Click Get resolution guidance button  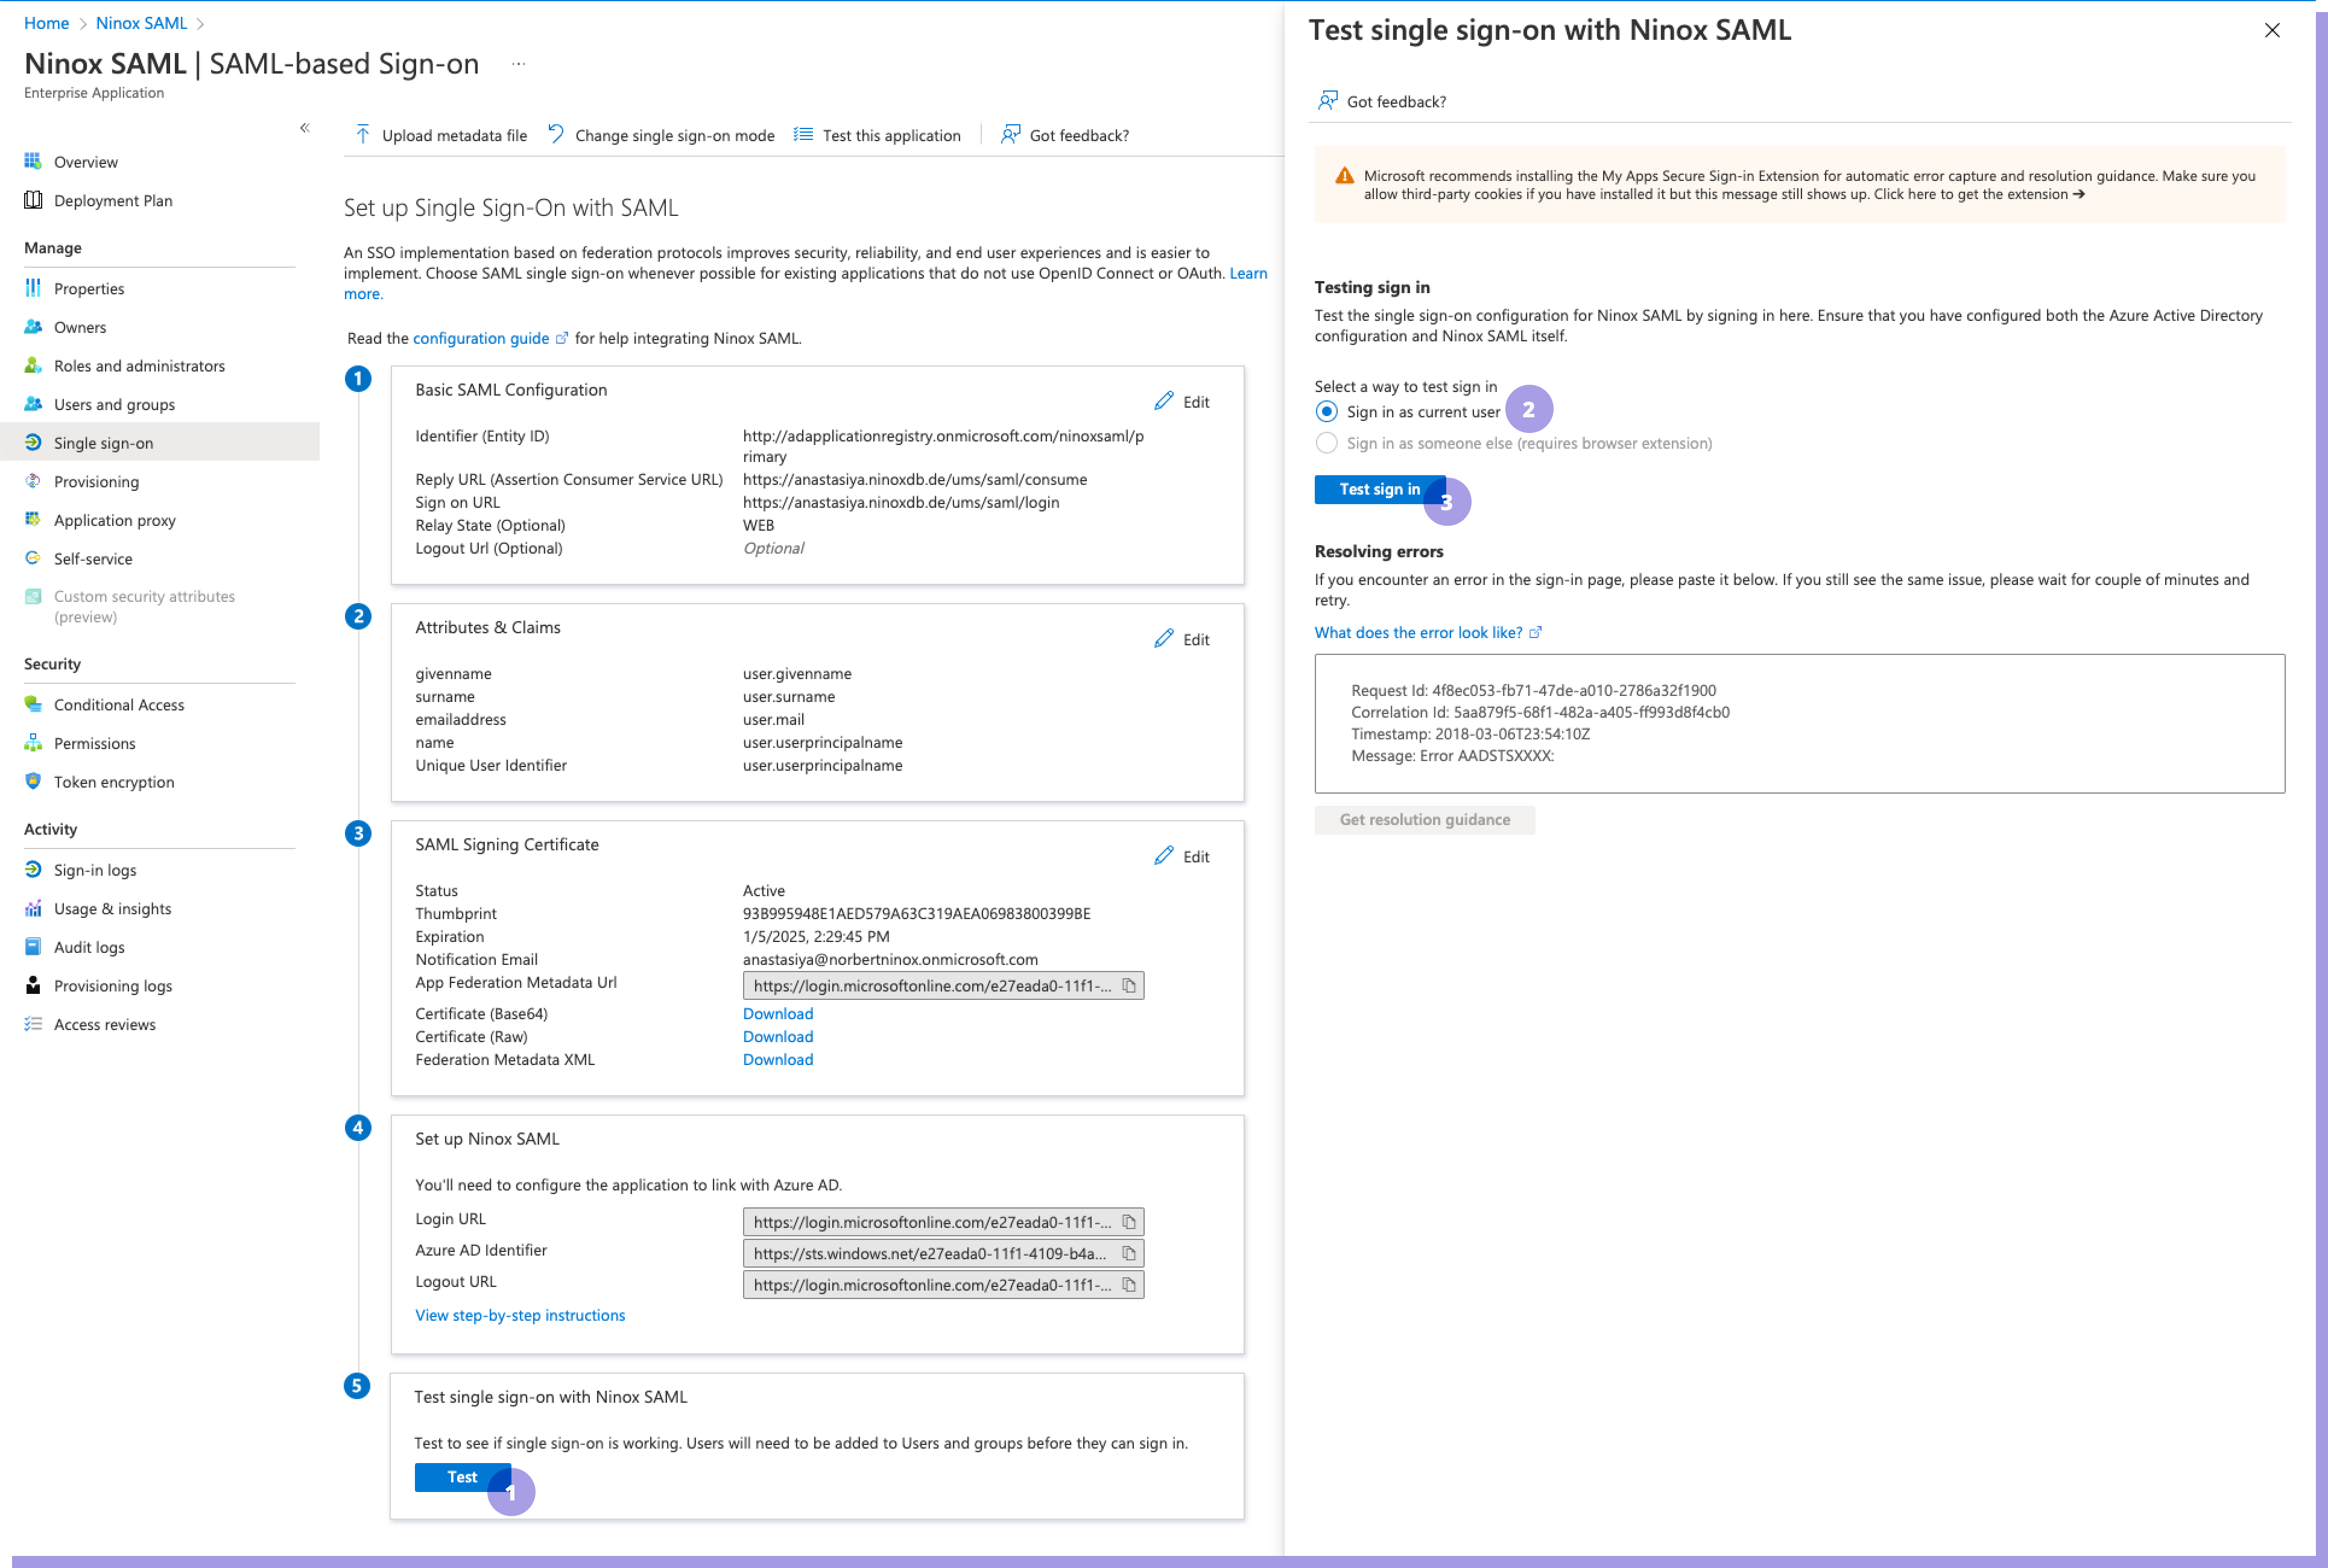[1424, 819]
